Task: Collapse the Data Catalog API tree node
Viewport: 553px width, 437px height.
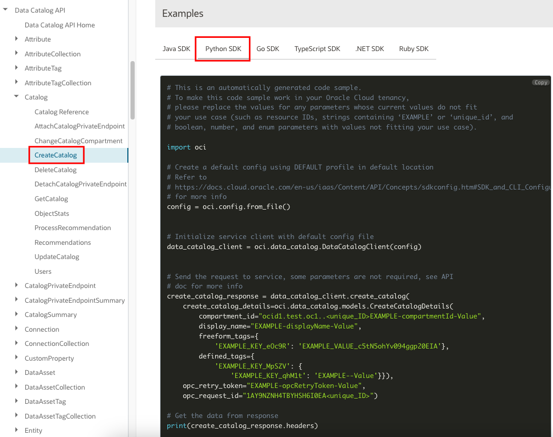Action: [5, 9]
